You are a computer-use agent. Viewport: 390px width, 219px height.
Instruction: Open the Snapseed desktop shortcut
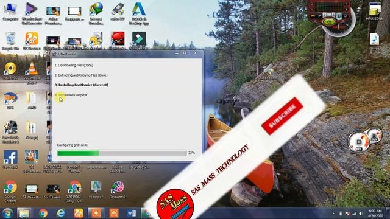point(118,189)
